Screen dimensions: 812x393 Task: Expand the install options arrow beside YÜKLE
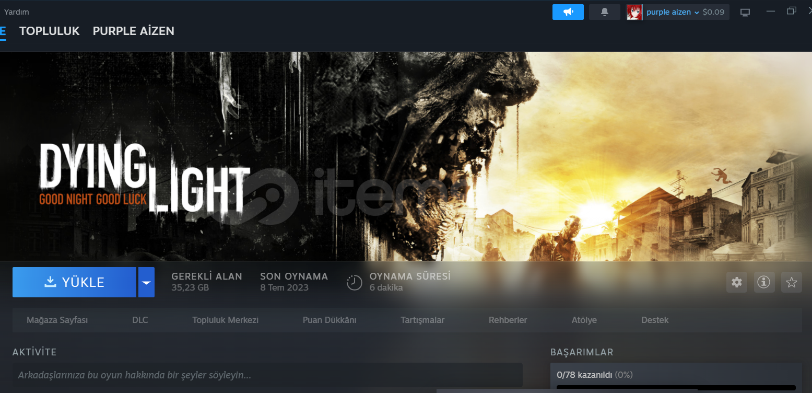146,282
